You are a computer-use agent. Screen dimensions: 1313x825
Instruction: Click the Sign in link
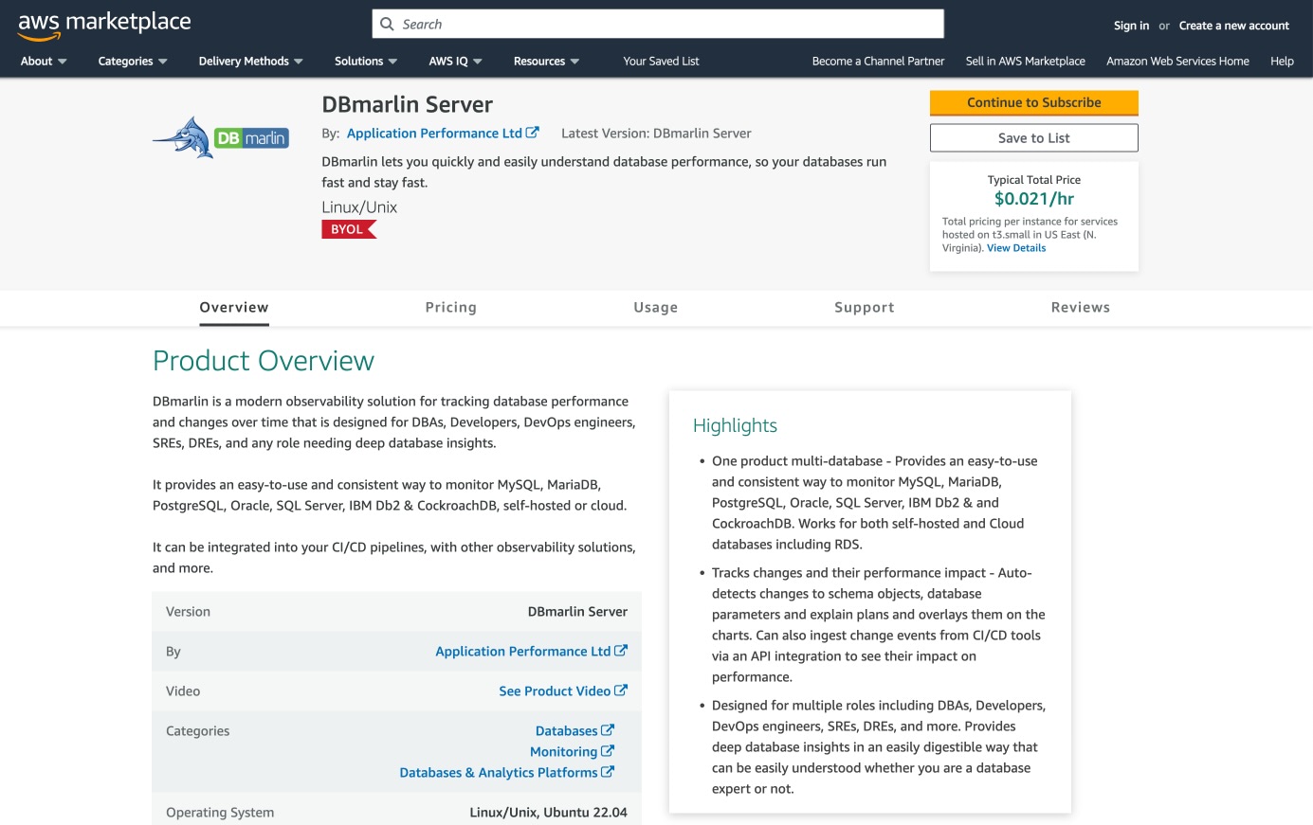1131,26
